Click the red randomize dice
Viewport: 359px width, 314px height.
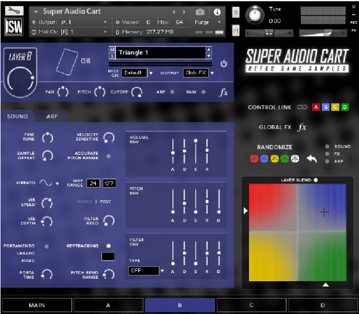pyautogui.click(x=254, y=159)
